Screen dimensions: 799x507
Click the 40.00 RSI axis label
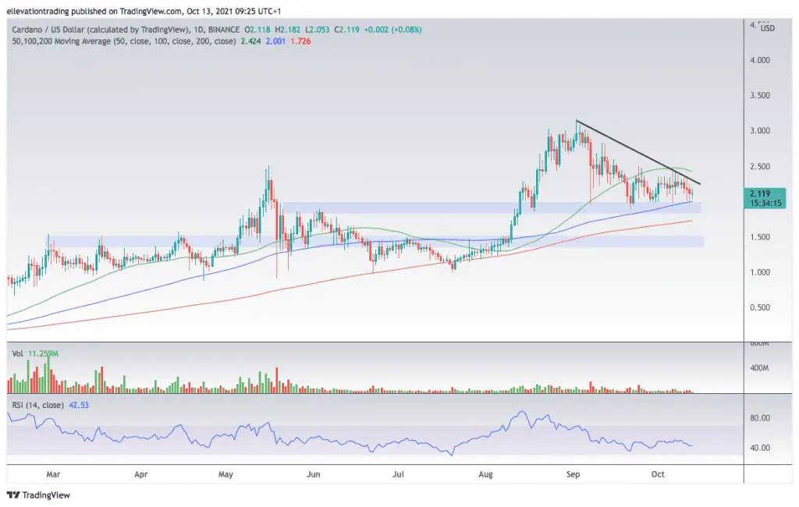click(760, 448)
